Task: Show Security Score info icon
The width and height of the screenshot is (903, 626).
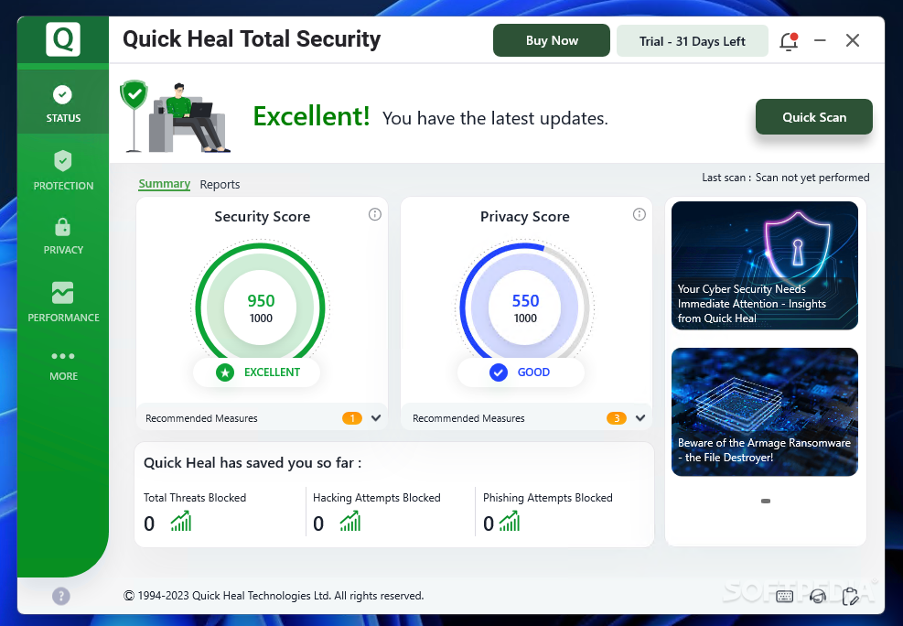Action: pos(375,214)
